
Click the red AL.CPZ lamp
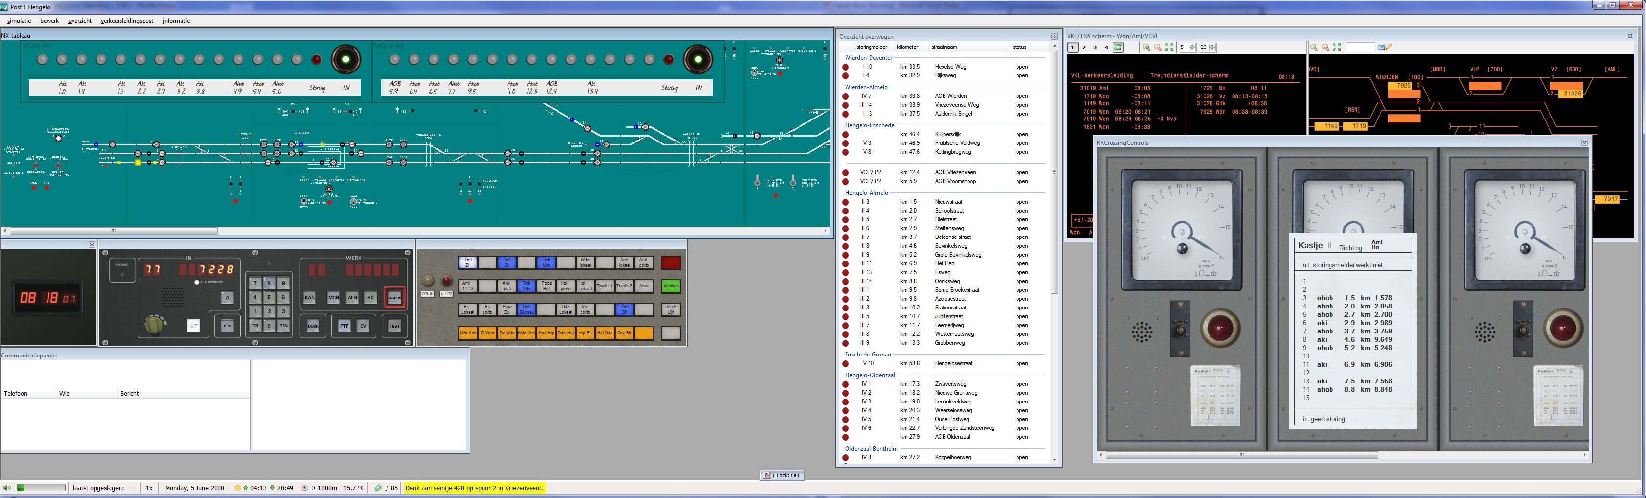coord(447,281)
